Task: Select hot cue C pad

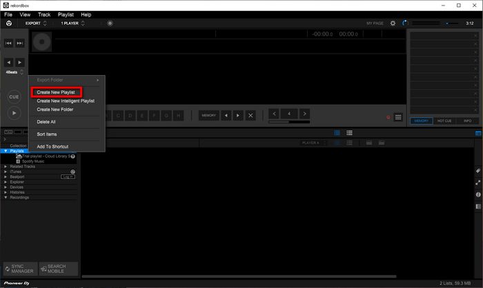Action: [118, 116]
